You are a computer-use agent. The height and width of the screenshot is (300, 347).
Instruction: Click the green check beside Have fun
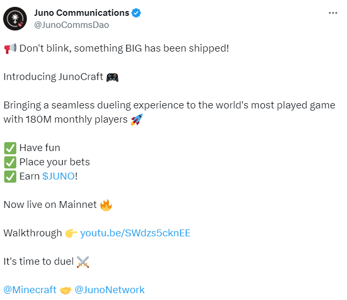[9, 148]
